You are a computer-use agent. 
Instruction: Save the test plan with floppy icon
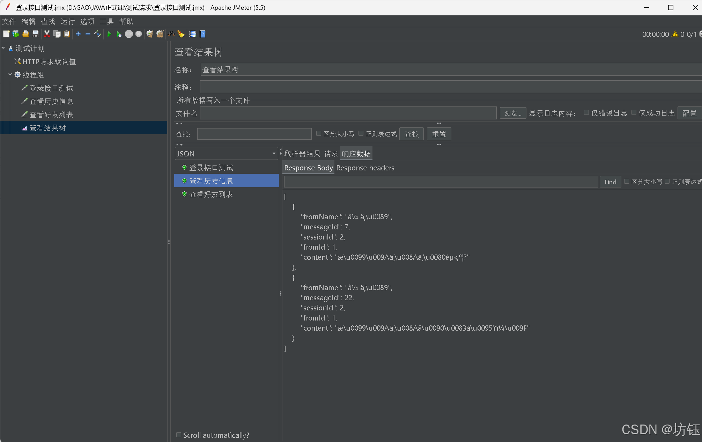coord(35,34)
